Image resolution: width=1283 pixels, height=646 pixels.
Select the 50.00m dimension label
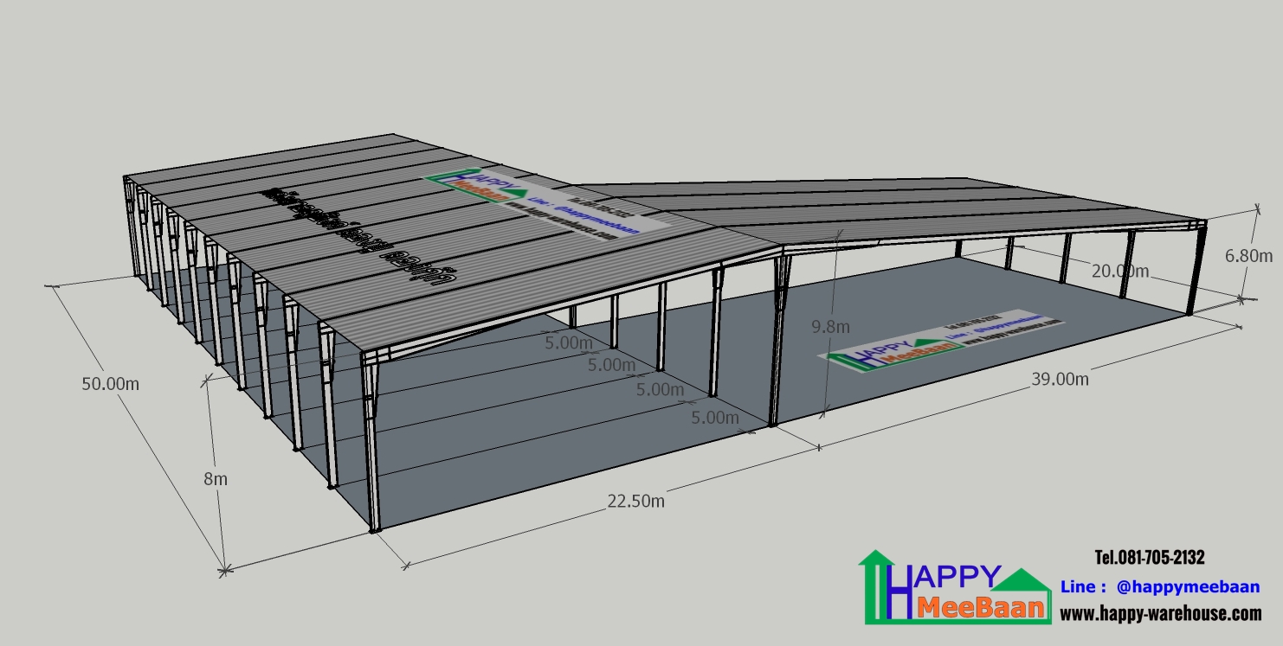coord(110,384)
